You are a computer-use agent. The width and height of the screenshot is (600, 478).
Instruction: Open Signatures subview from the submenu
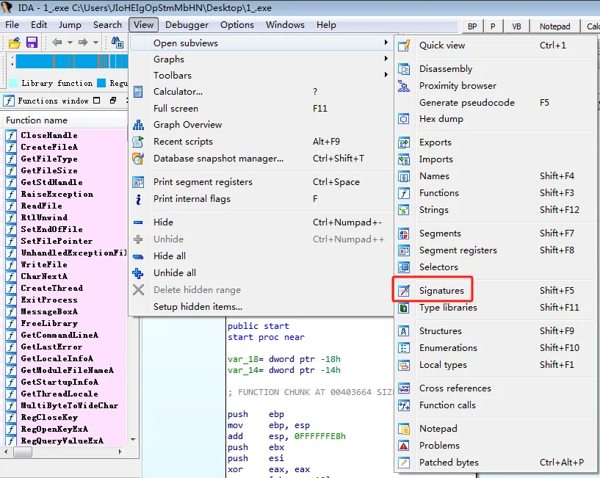(441, 291)
